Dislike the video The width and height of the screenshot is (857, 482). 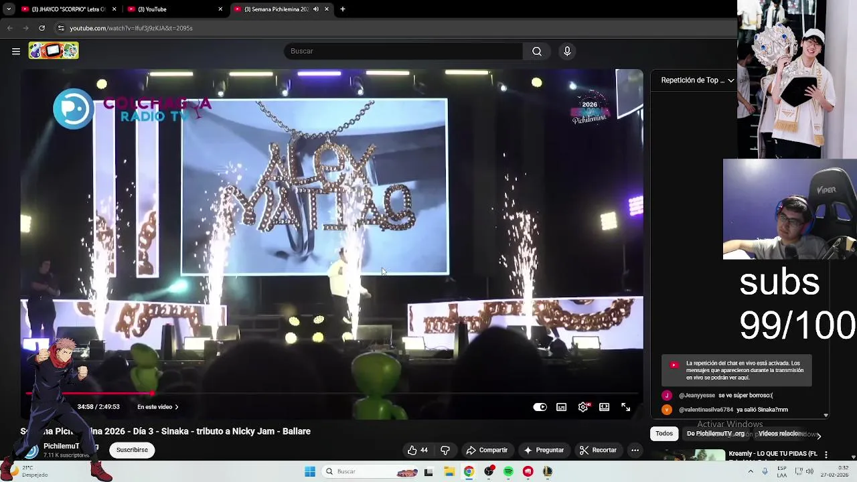[445, 450]
